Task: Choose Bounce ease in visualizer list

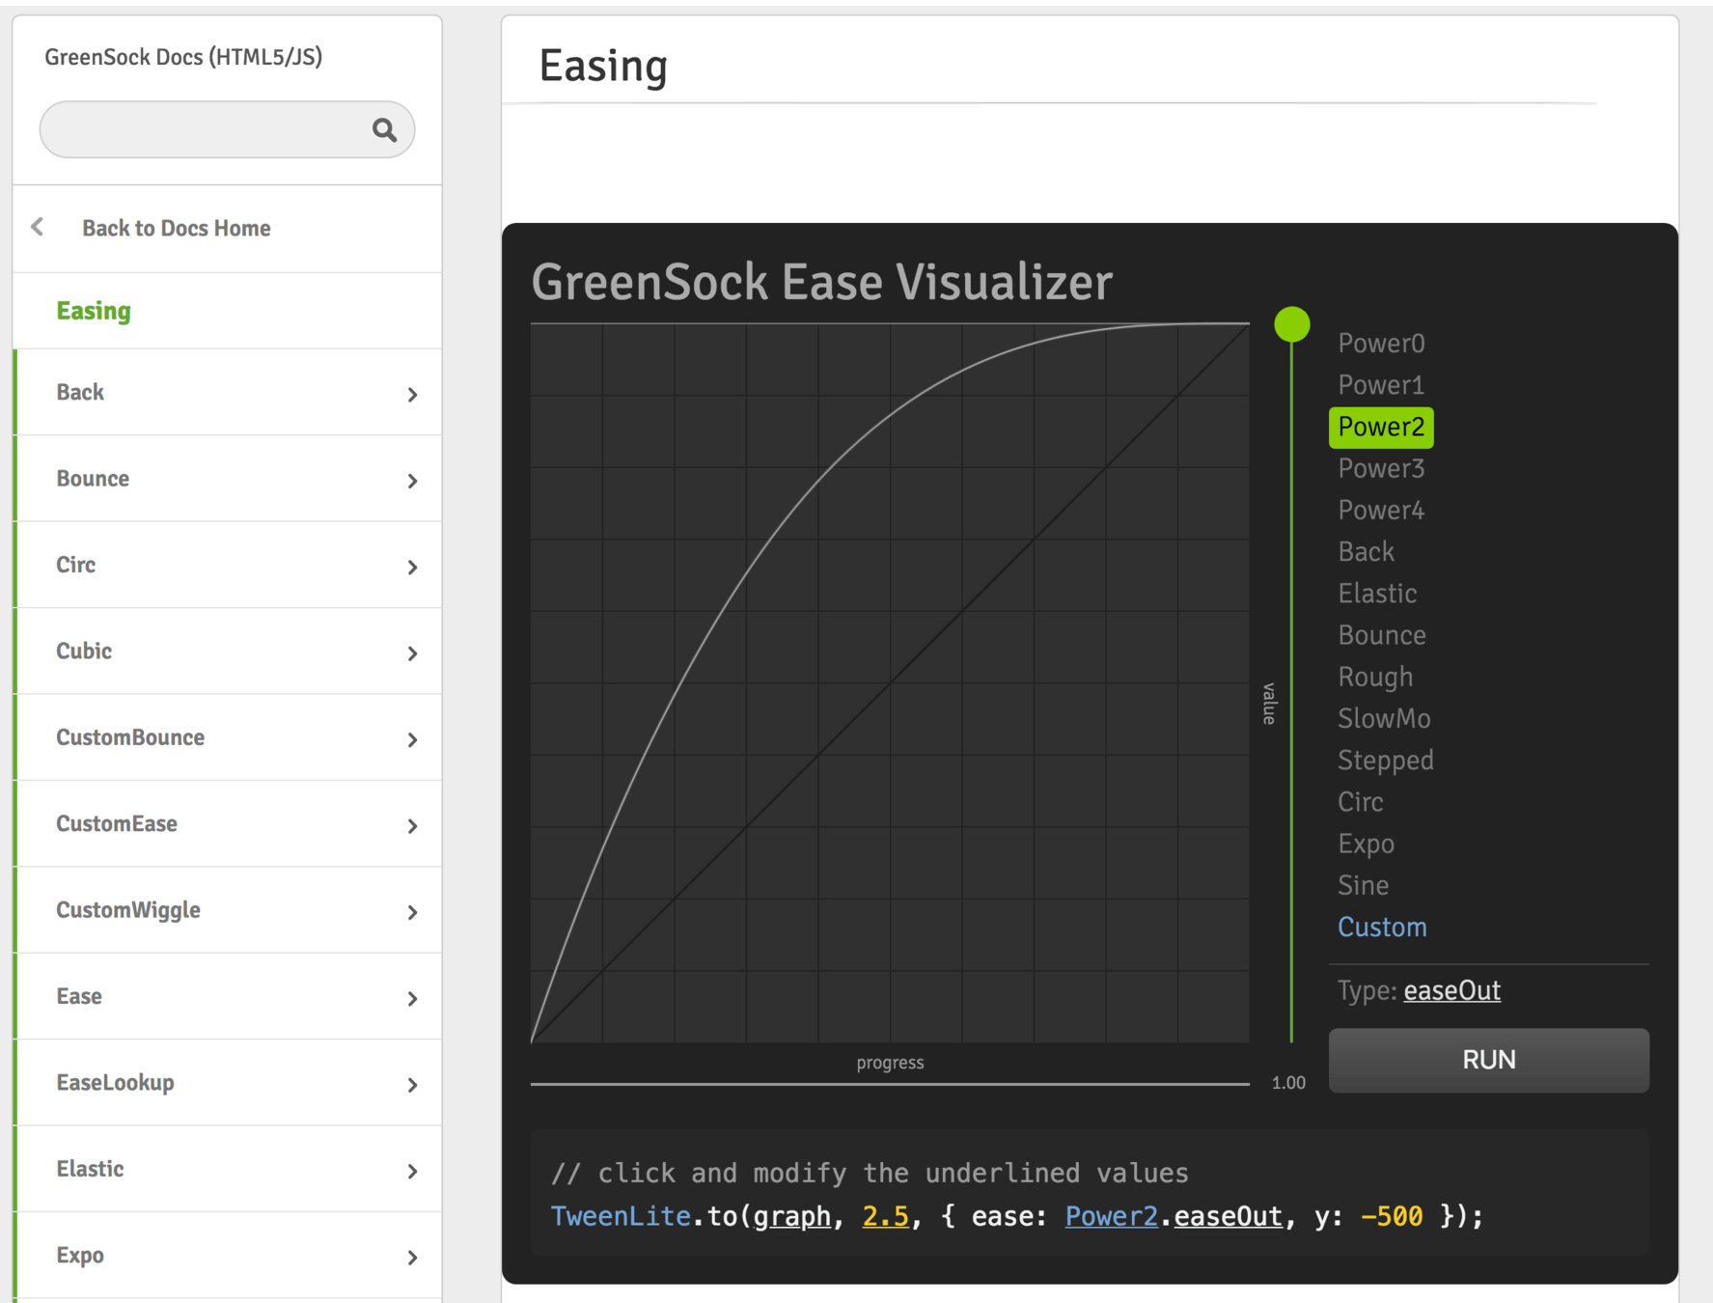Action: 1382,635
